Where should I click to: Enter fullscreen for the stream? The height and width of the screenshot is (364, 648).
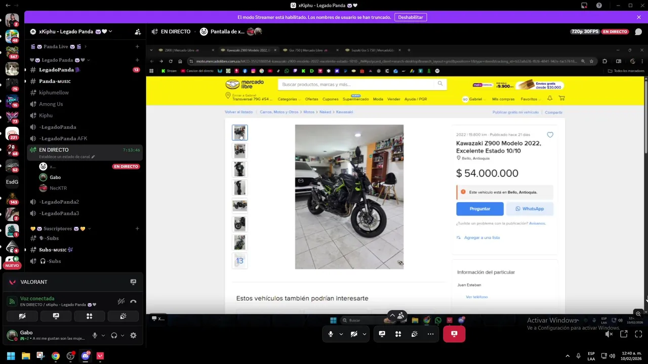click(x=638, y=334)
